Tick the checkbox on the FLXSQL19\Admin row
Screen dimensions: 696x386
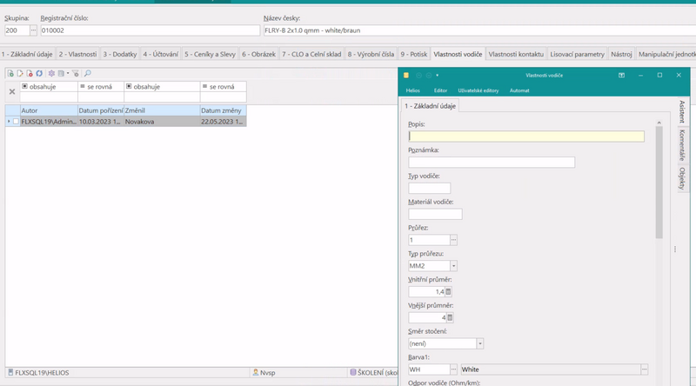coord(16,122)
